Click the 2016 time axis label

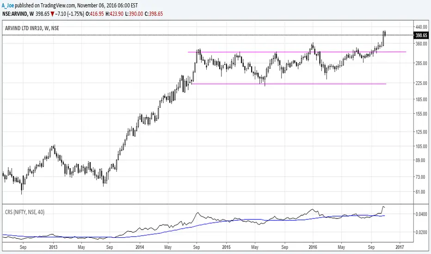[x=313, y=247]
